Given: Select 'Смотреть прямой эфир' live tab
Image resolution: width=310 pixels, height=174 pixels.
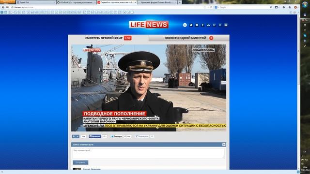Looking at the screenshot, I should [x=108, y=38].
